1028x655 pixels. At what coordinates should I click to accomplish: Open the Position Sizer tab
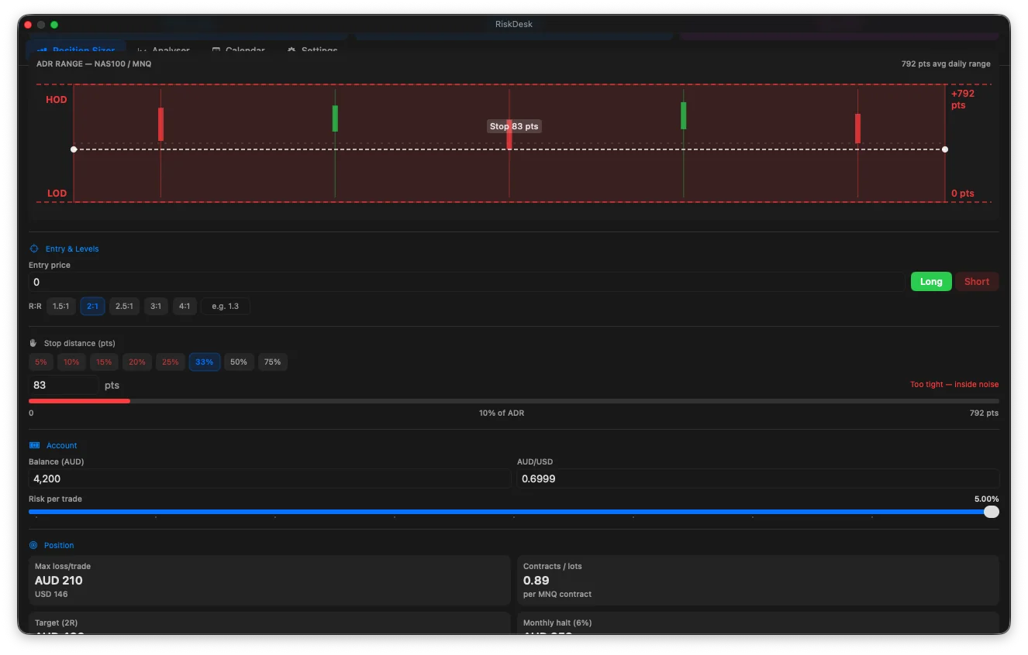pyautogui.click(x=76, y=50)
